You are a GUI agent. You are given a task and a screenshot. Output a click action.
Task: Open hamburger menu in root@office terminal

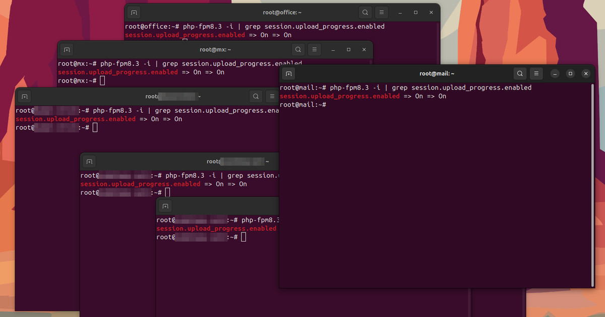click(x=382, y=13)
